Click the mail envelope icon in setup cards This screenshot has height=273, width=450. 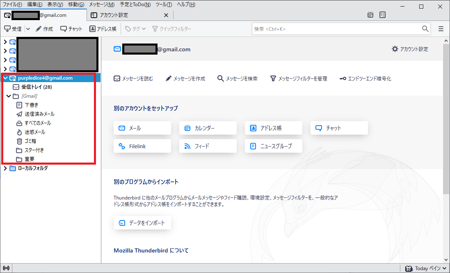pyautogui.click(x=122, y=128)
